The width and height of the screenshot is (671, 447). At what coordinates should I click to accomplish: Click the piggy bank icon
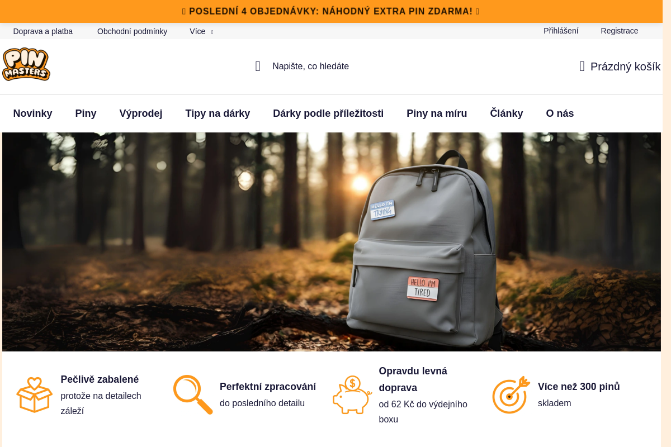point(352,394)
